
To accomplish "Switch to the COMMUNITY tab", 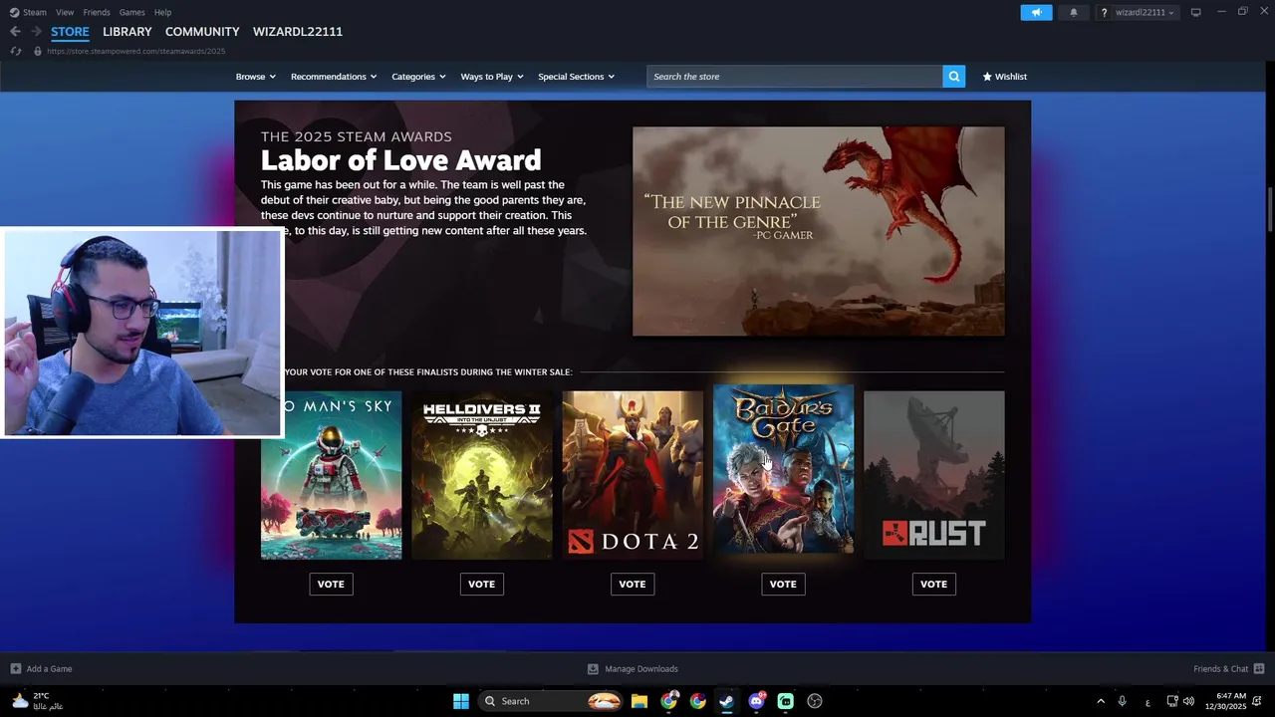I will coord(202,32).
